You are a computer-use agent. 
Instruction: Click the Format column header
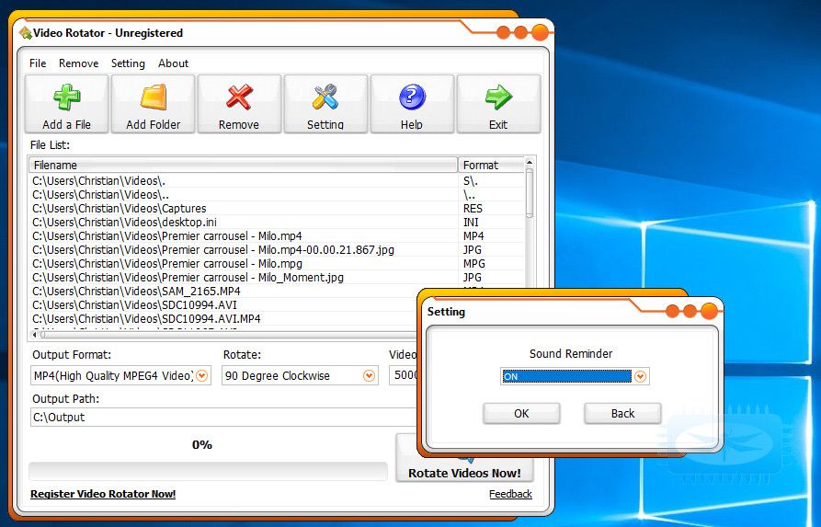click(x=491, y=165)
